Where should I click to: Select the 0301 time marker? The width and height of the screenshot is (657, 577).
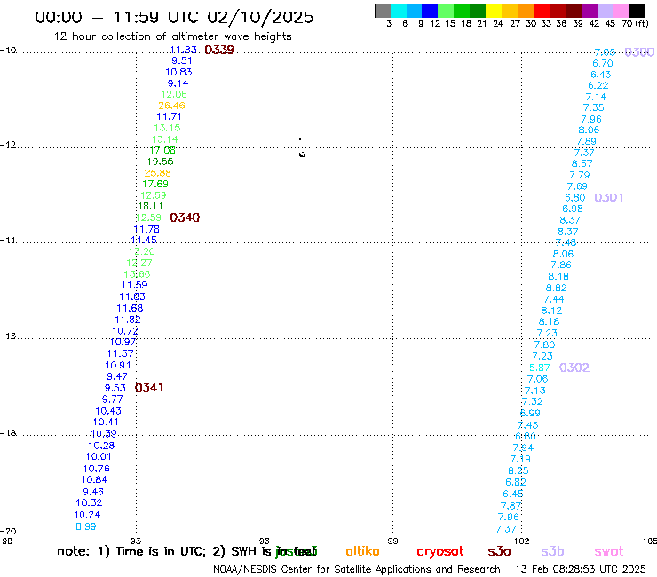pyautogui.click(x=609, y=197)
